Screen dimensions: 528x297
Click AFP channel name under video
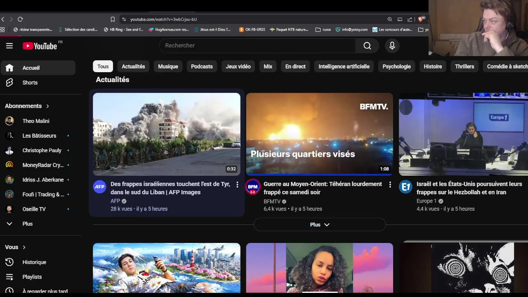point(115,201)
